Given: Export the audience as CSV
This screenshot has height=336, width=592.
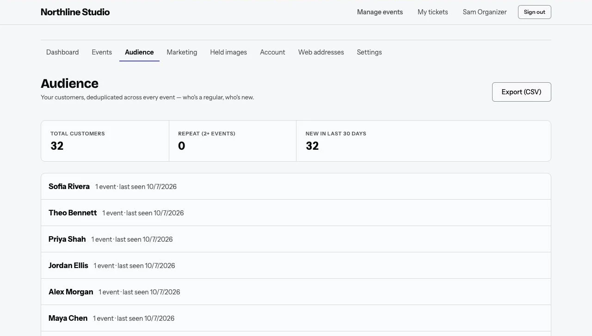Looking at the screenshot, I should (x=521, y=92).
